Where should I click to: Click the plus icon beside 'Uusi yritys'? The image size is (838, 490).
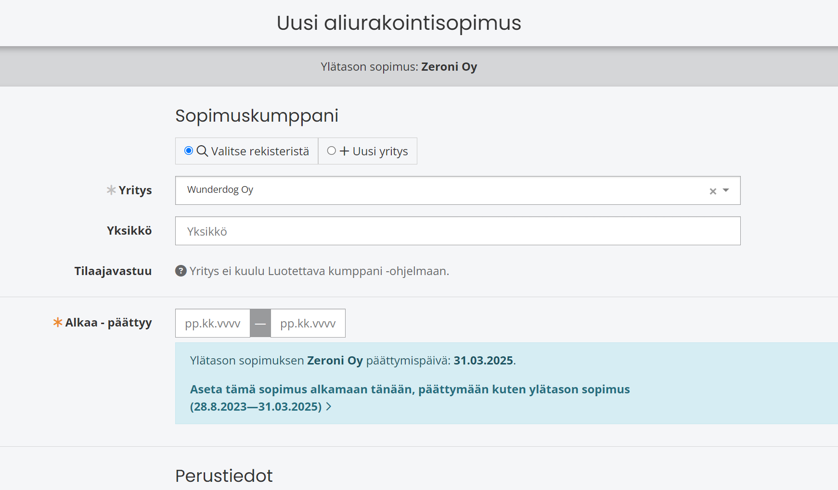tap(344, 151)
